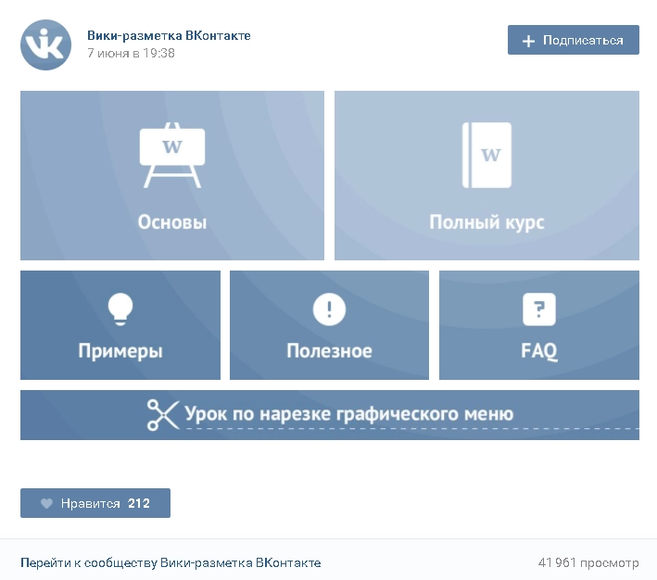The width and height of the screenshot is (657, 580).
Task: Open the Полезное menu label
Action: (x=329, y=351)
